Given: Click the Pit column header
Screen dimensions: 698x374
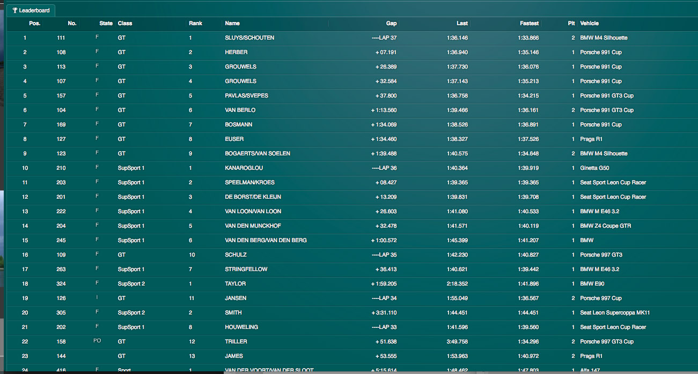Looking at the screenshot, I should (x=571, y=24).
